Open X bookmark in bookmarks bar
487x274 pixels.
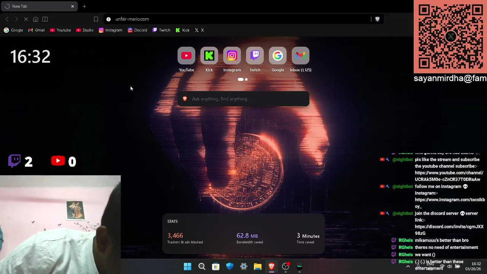199,30
